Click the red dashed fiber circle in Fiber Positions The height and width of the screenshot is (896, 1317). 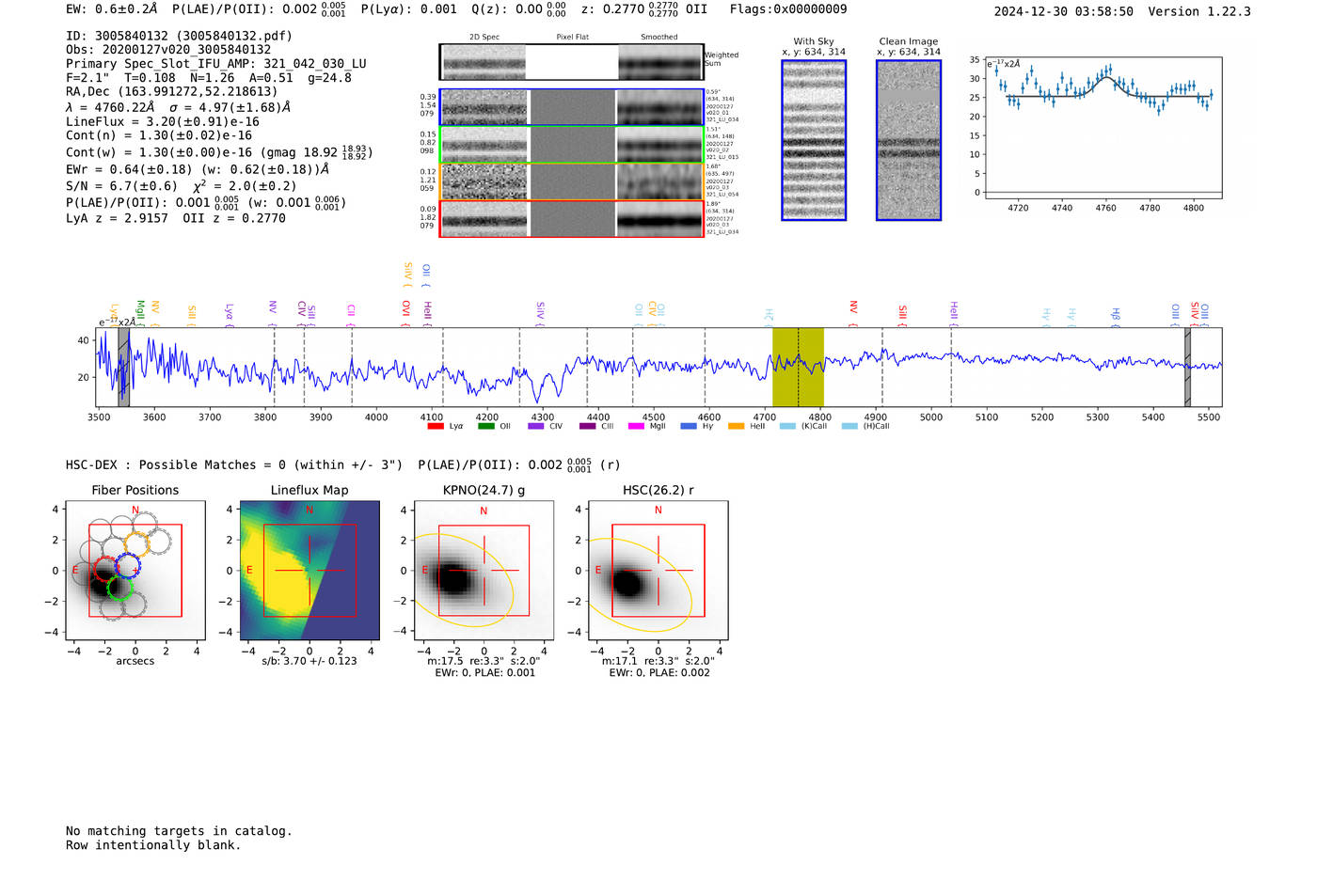click(x=104, y=570)
